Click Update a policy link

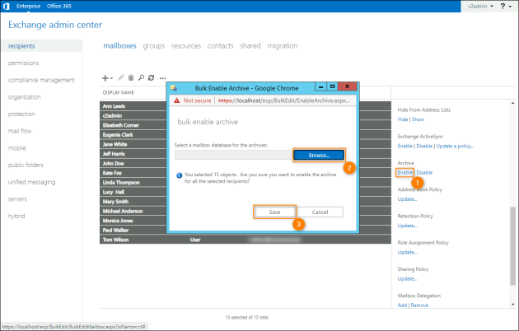[x=455, y=146]
